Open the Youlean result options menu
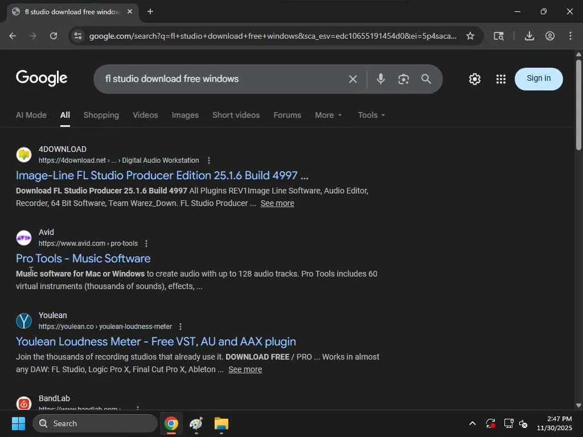 [180, 327]
